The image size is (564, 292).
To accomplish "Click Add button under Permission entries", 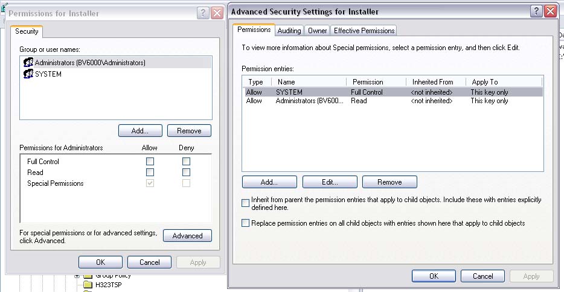I will coord(269,182).
